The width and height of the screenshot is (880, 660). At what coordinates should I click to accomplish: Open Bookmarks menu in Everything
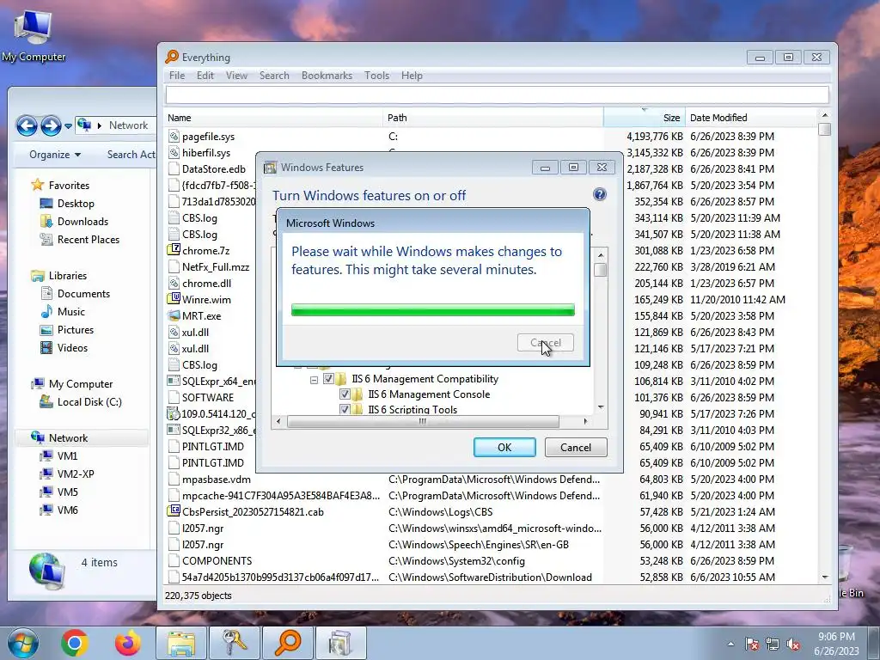point(327,76)
